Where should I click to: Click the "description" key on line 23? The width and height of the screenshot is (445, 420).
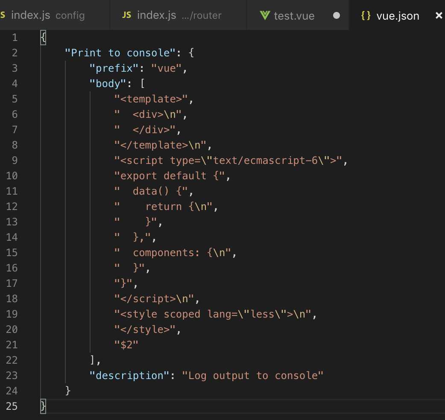point(129,375)
